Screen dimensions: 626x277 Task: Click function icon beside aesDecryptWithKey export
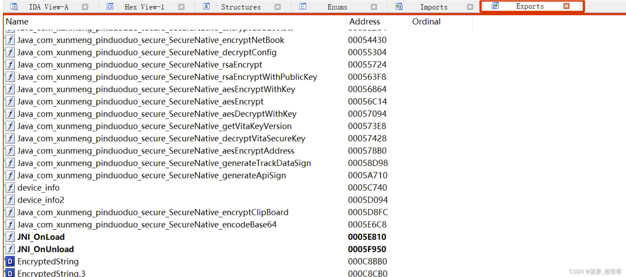(10, 114)
